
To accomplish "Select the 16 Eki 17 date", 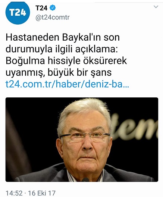I will click(x=42, y=193).
